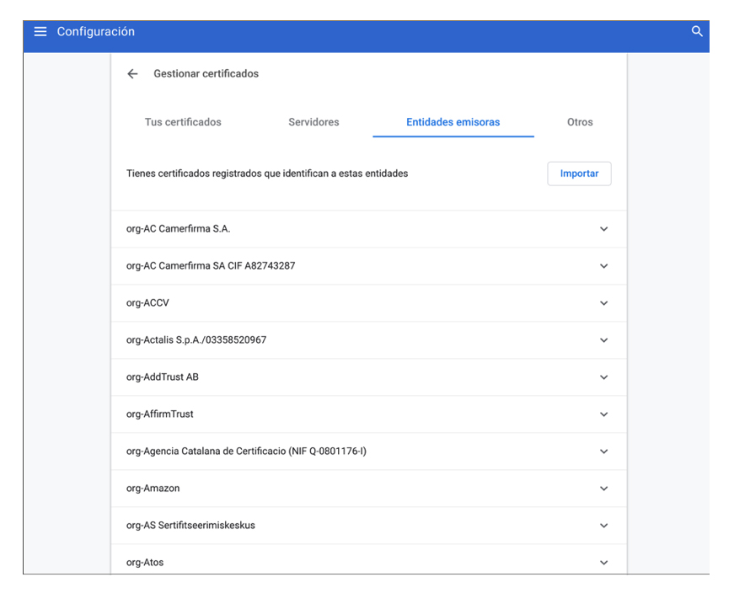The width and height of the screenshot is (734, 593).
Task: Click the org-Atos text
Action: tap(145, 562)
